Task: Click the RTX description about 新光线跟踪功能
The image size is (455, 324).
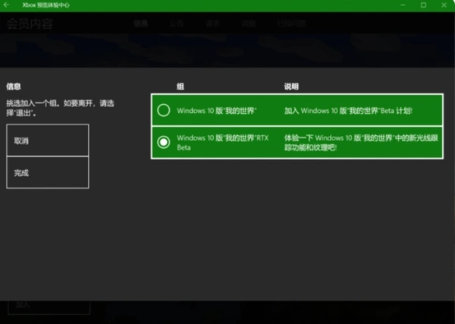Action: (x=352, y=143)
